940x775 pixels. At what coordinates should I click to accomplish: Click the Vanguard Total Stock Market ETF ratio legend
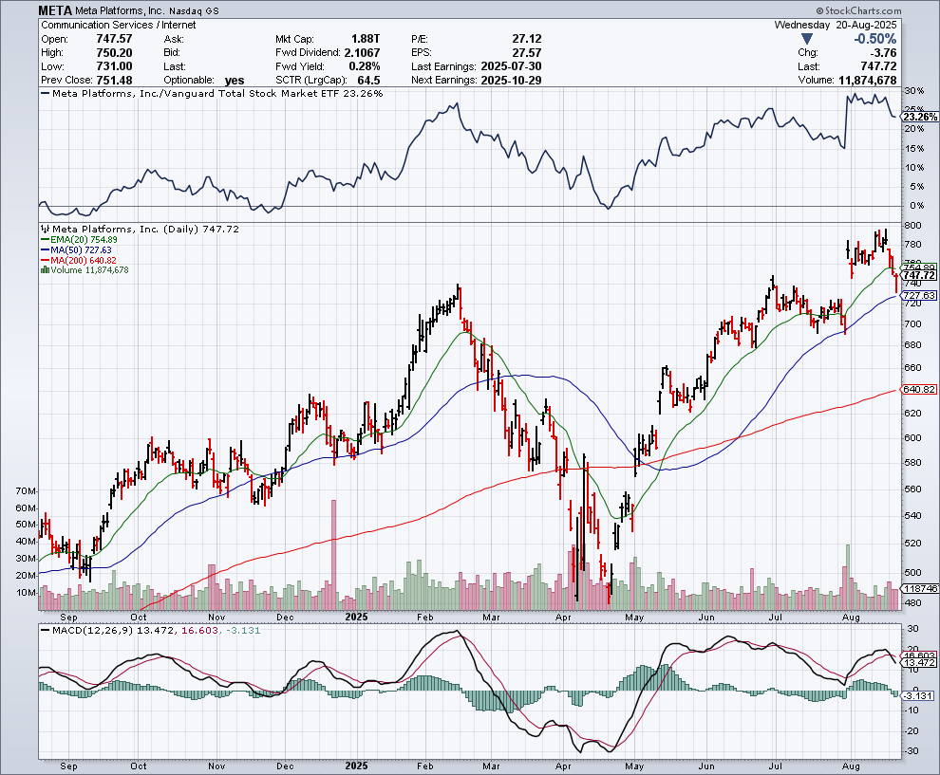point(213,93)
